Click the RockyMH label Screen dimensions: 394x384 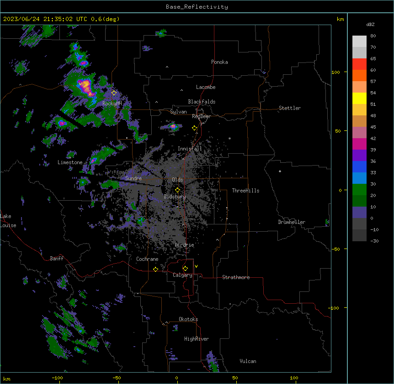coord(112,104)
